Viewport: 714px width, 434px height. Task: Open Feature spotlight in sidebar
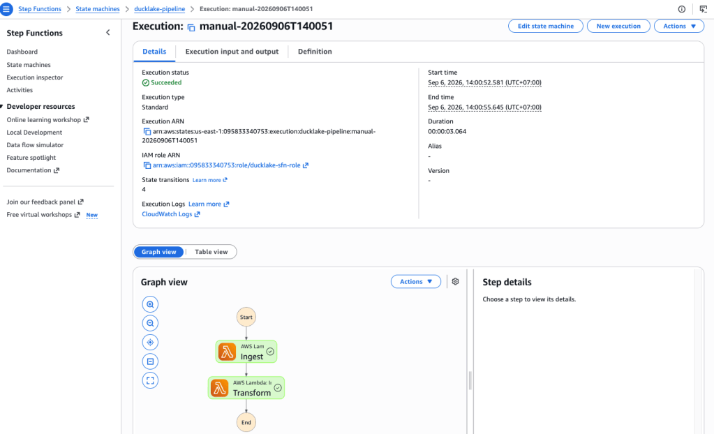[x=31, y=158]
